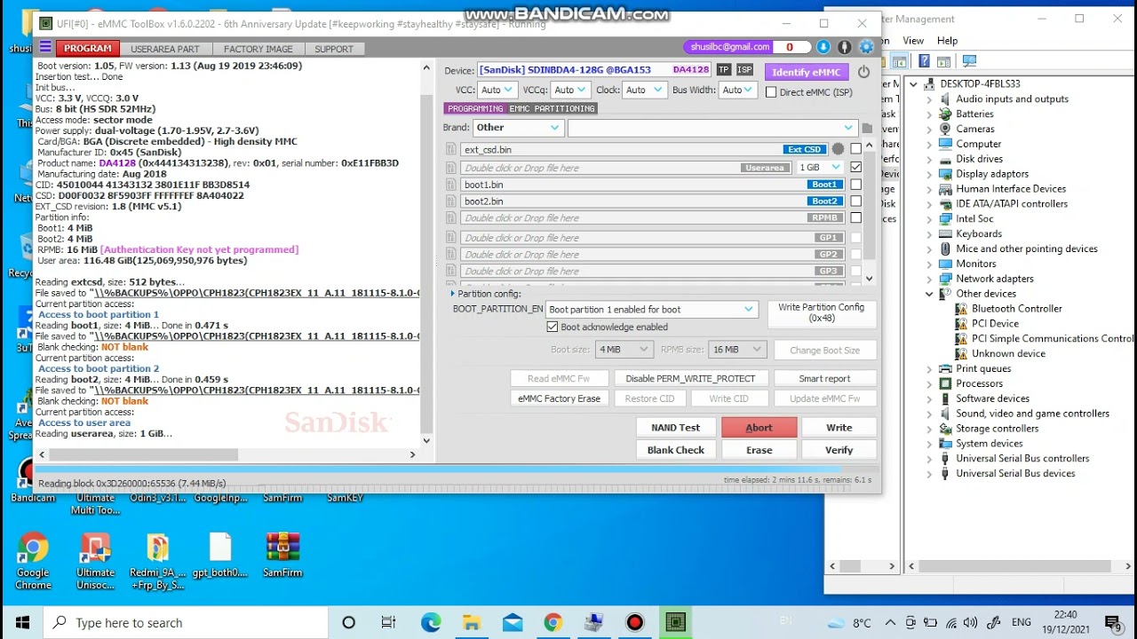Switch to the USERAREA PART tab
This screenshot has width=1137, height=639.
[x=165, y=49]
